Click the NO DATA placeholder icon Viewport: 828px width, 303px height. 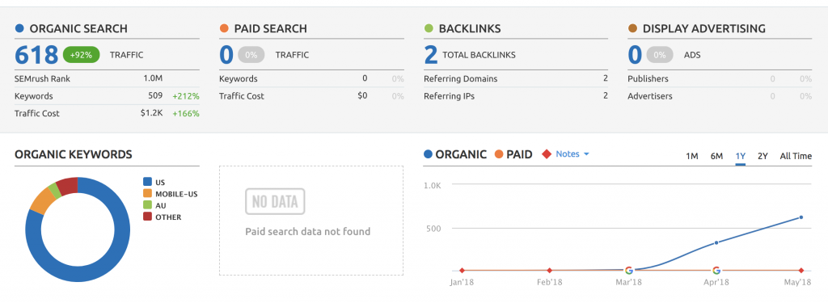[x=275, y=201]
